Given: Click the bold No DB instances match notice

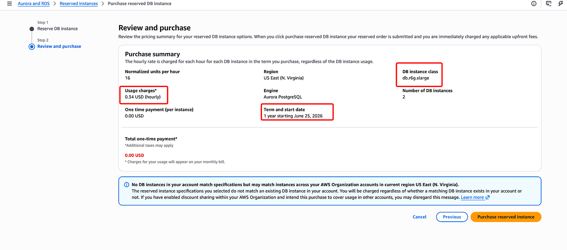Looking at the screenshot, I should (295, 184).
